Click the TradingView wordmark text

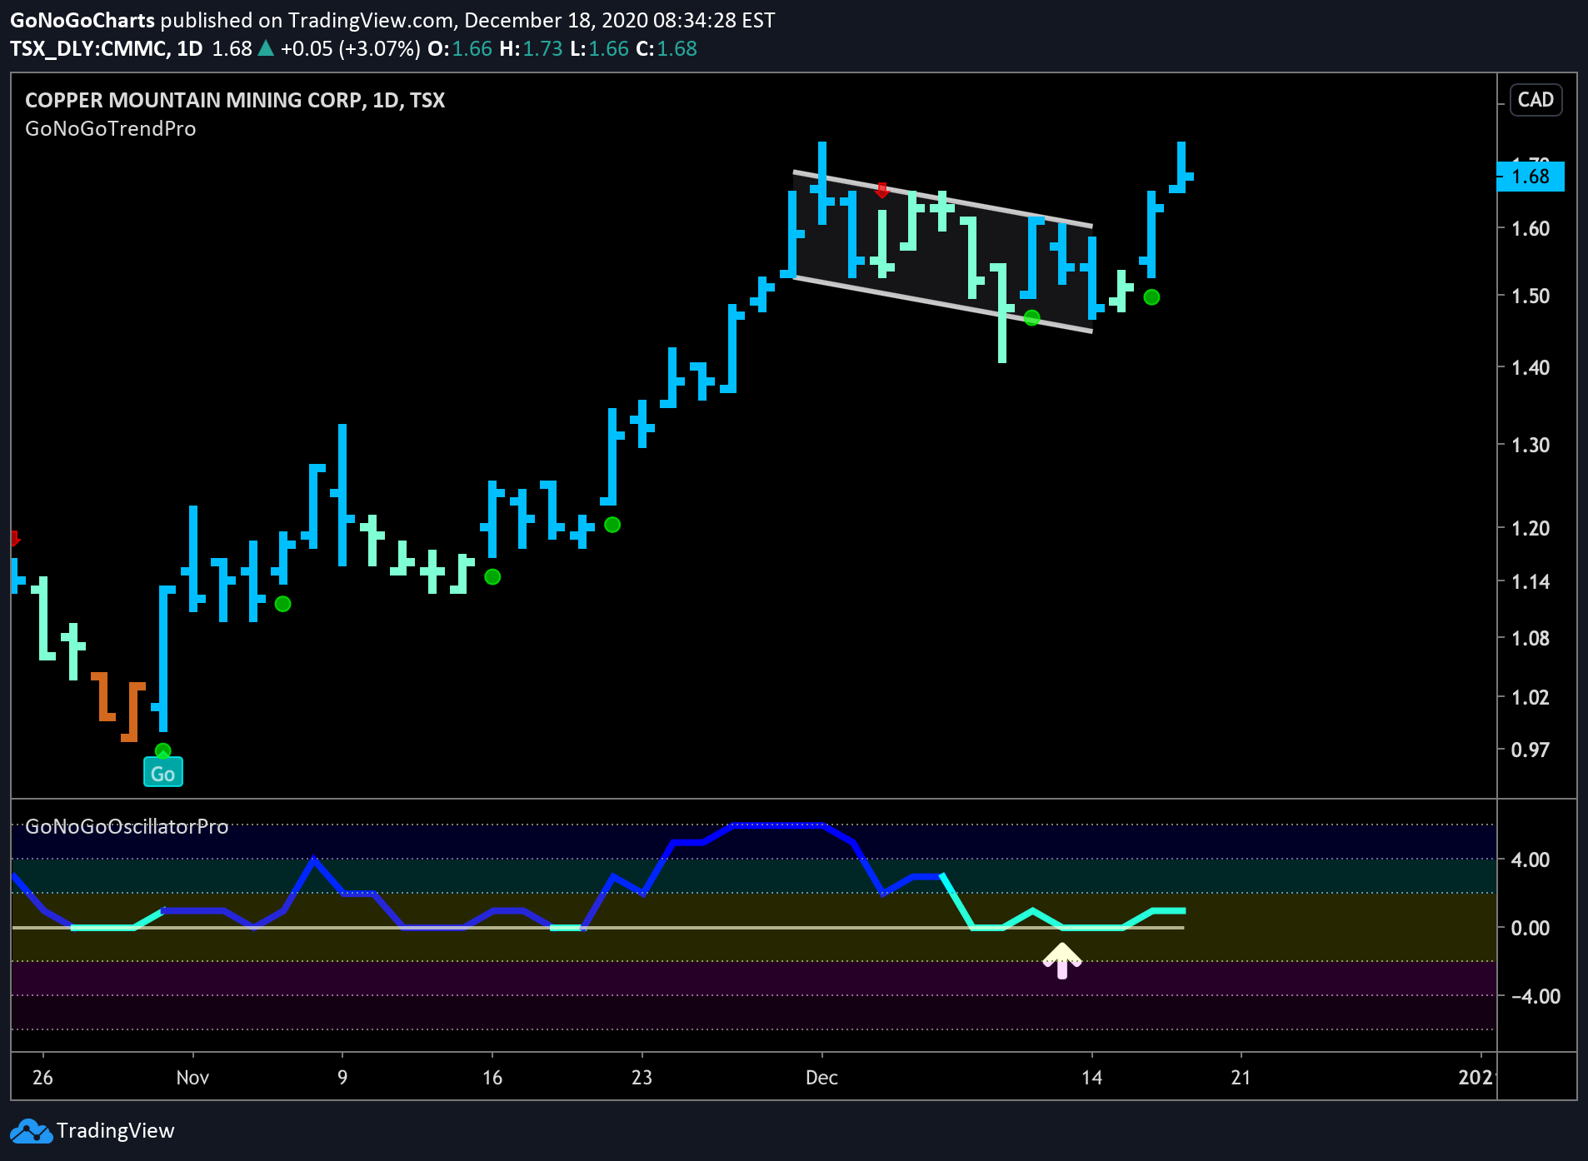point(116,1131)
